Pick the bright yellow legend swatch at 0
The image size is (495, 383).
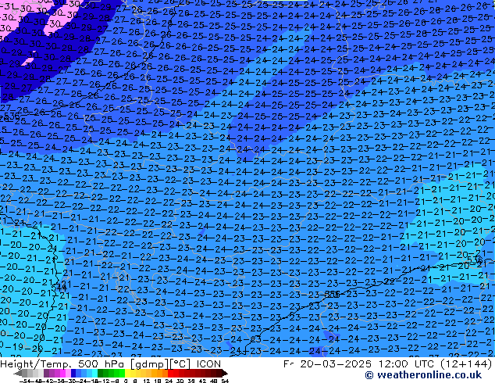[127, 373]
